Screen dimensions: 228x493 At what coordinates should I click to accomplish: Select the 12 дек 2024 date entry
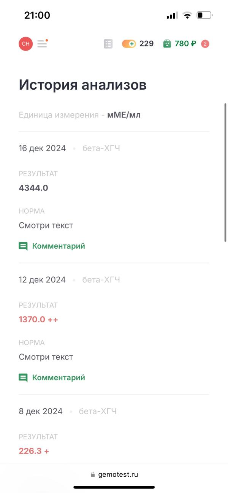pos(42,280)
